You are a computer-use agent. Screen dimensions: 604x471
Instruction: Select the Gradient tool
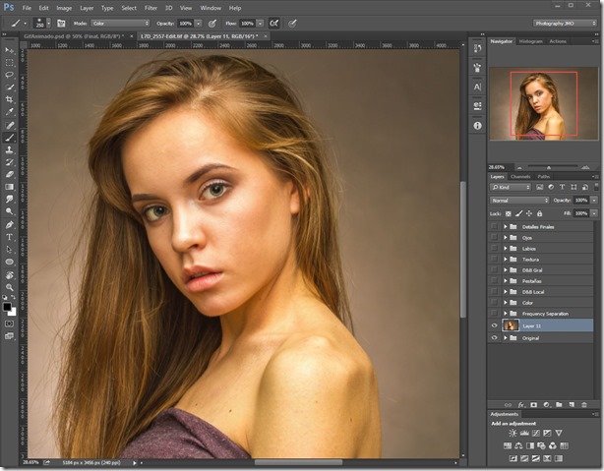pyautogui.click(x=9, y=187)
